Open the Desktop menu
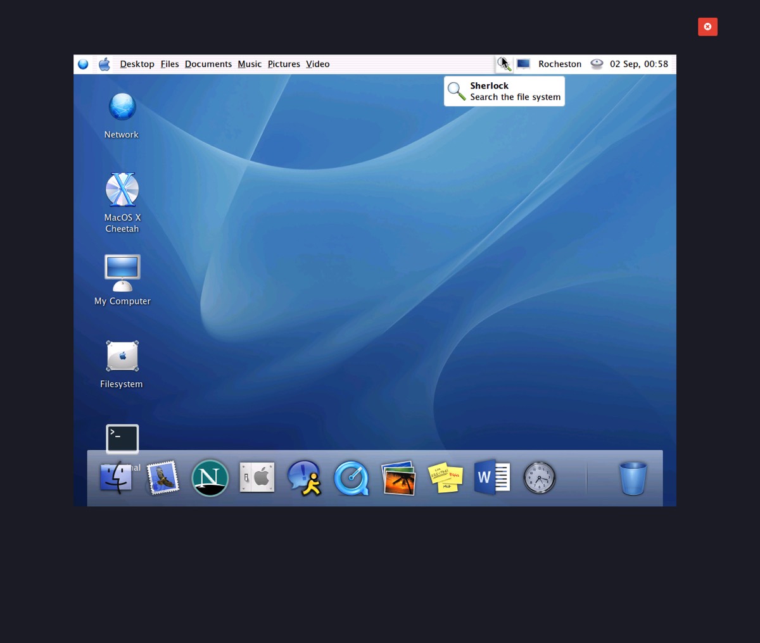The height and width of the screenshot is (643, 760). click(137, 64)
